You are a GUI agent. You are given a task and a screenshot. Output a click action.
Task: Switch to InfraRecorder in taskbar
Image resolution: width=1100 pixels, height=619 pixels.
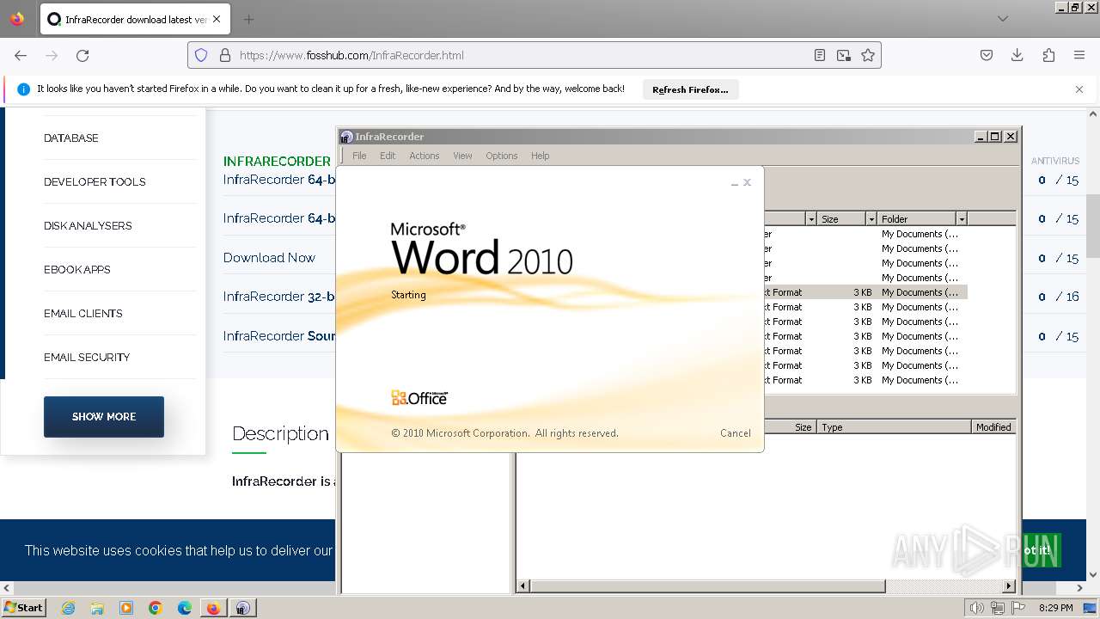(x=243, y=608)
